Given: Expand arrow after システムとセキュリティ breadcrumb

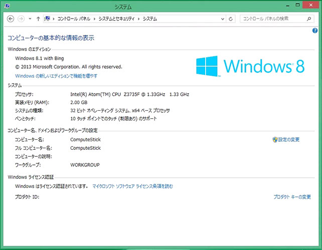Looking at the screenshot, I should [x=138, y=19].
